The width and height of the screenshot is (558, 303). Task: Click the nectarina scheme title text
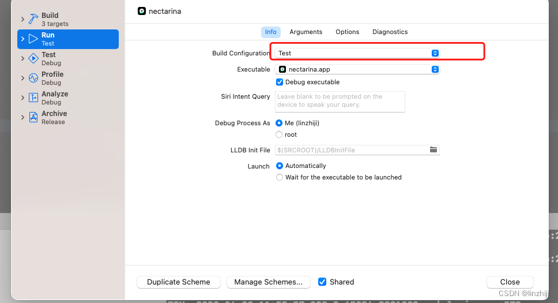165,12
